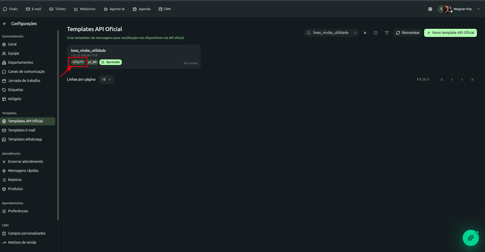Click the Sincronizar button
Image resolution: width=485 pixels, height=252 pixels.
tap(407, 33)
